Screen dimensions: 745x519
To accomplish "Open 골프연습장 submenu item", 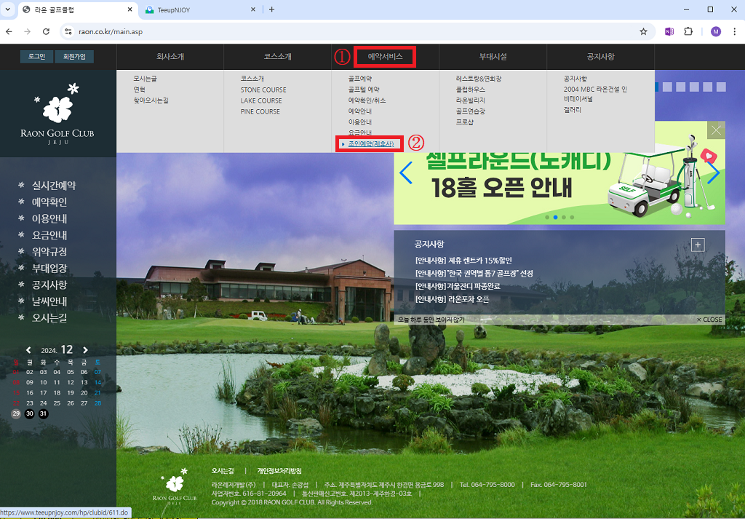I will coord(471,111).
